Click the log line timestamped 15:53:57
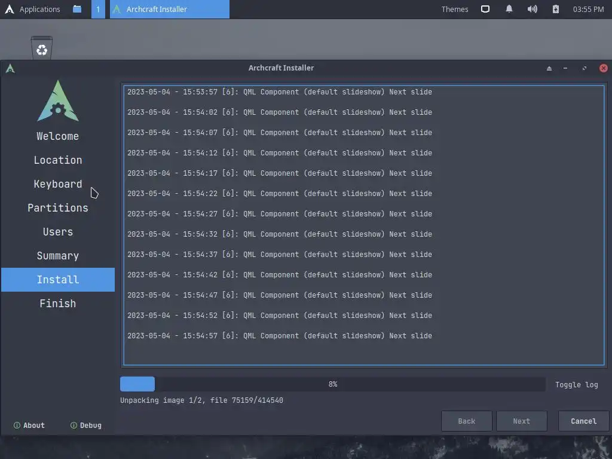The image size is (612, 459). (280, 92)
